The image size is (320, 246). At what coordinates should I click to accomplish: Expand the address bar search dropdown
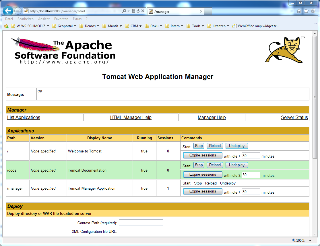[x=129, y=11]
